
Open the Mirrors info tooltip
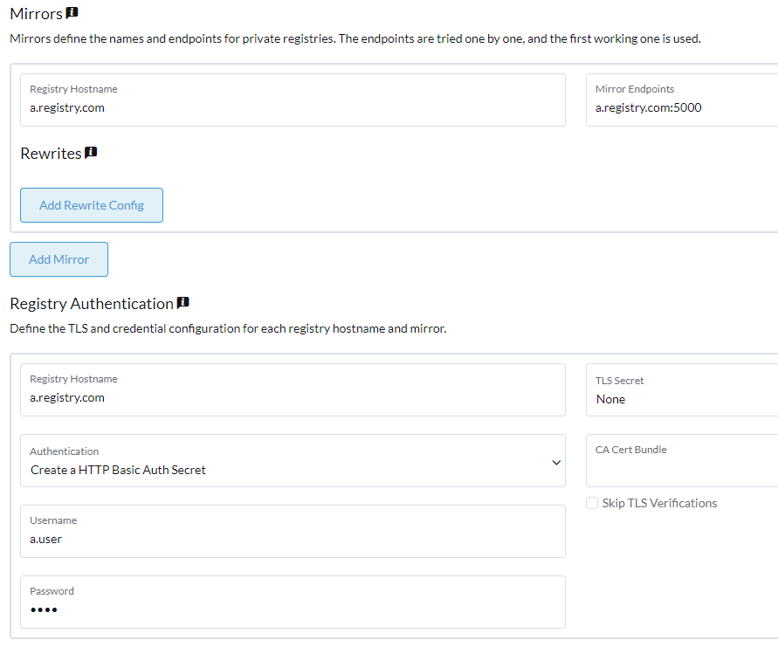coord(72,13)
